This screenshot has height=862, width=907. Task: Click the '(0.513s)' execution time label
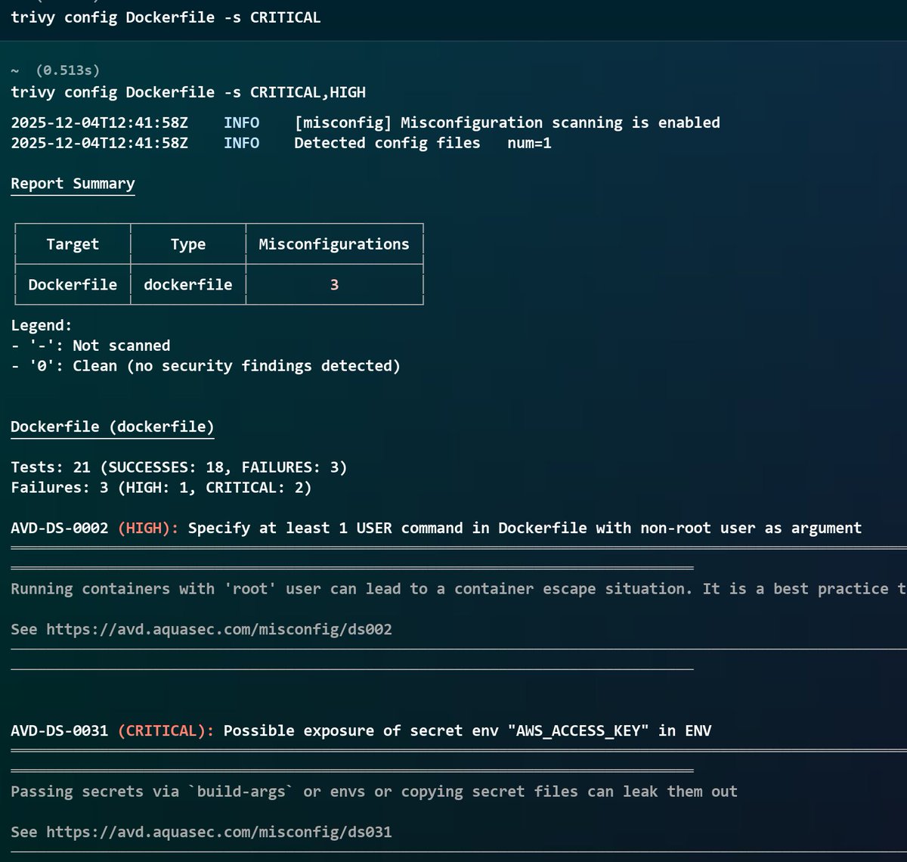[x=67, y=70]
